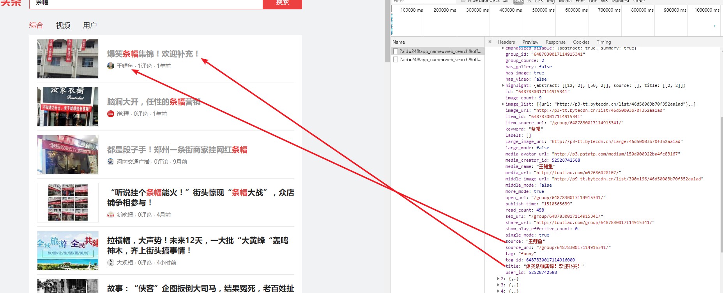Select the first ?aid=24 request file icon

click(396, 51)
